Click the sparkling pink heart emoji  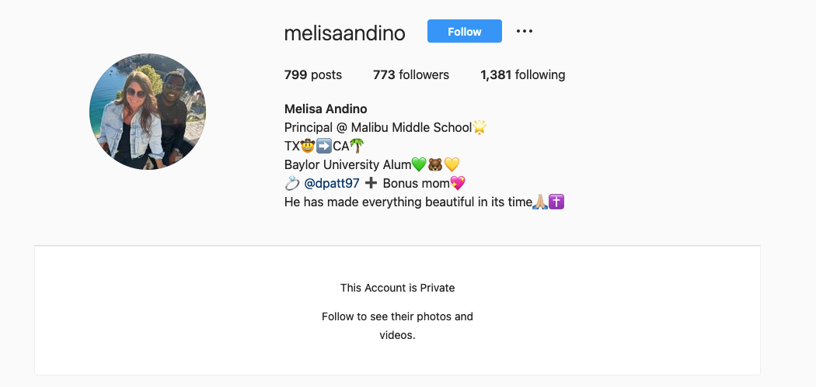[x=458, y=183]
